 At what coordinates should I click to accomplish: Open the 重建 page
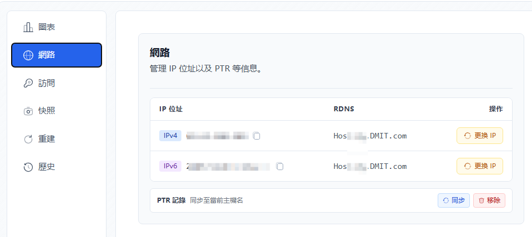[x=47, y=139]
